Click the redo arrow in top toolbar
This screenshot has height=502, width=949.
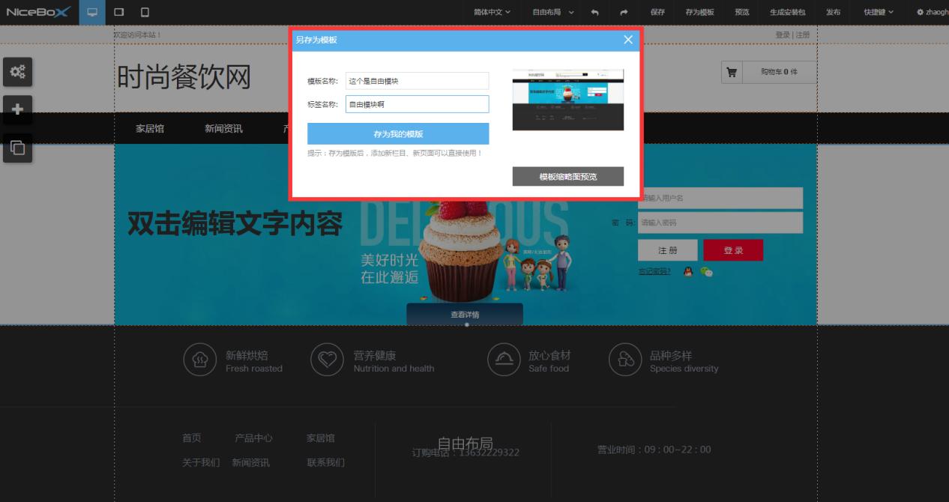coord(624,11)
